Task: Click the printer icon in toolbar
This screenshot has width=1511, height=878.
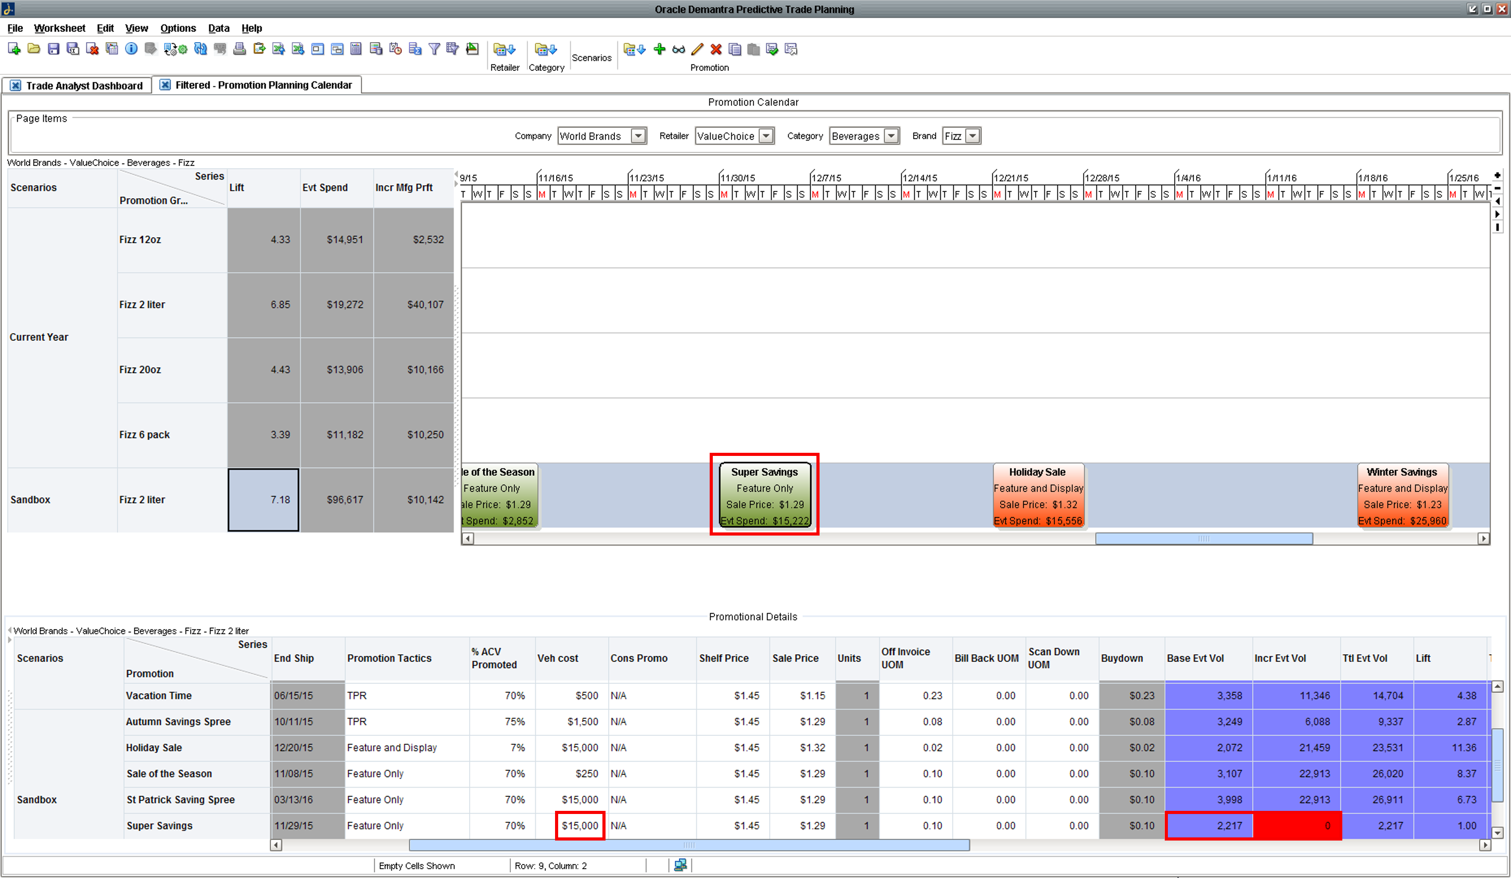Action: 239,49
